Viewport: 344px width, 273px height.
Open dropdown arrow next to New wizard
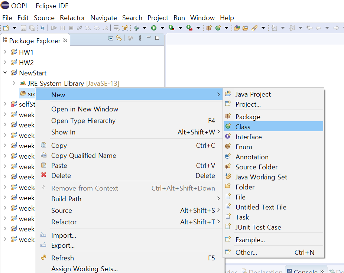coord(14,28)
